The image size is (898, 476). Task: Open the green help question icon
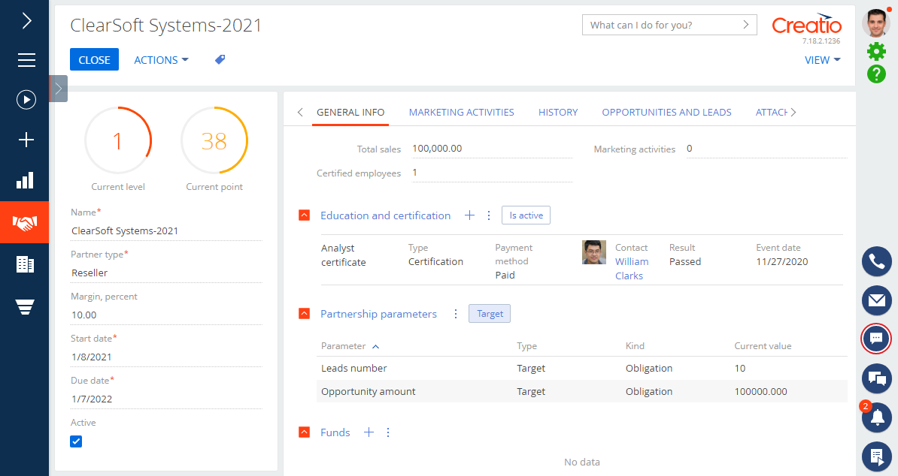coord(876,74)
